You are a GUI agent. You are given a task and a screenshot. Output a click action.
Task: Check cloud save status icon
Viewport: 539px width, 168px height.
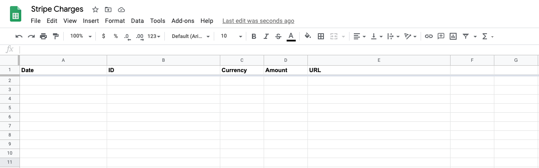point(121,10)
